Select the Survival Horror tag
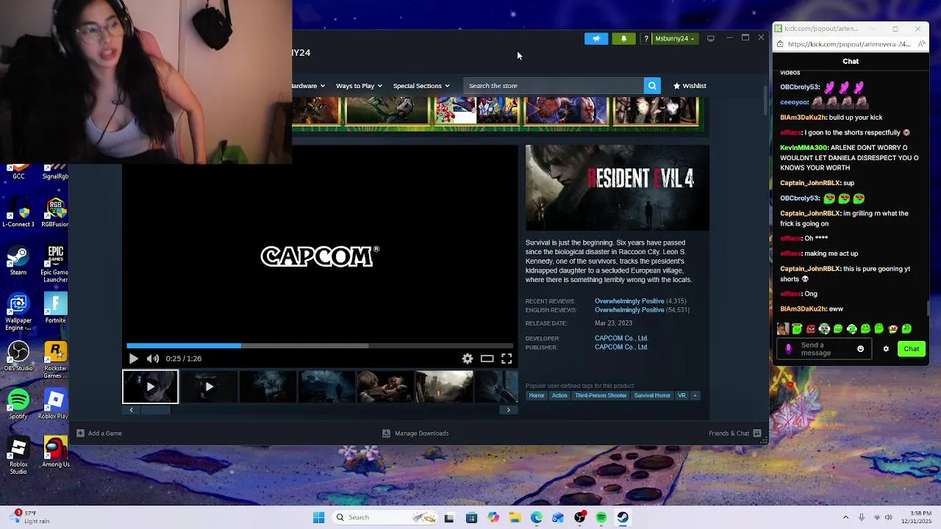 tap(652, 395)
